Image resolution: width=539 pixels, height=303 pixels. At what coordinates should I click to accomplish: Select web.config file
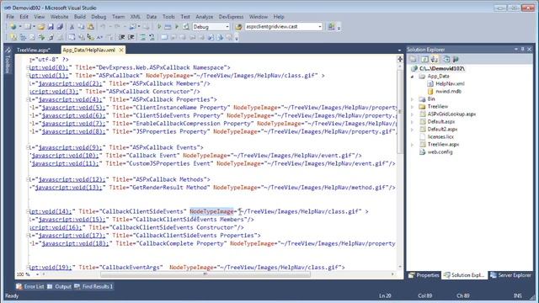(440, 151)
